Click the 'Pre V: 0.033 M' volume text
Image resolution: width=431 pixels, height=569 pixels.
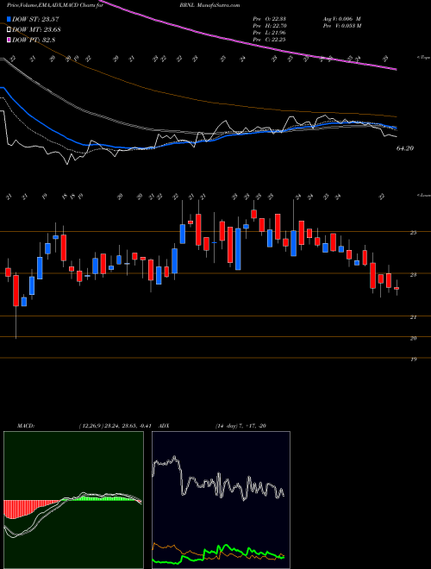(x=341, y=25)
